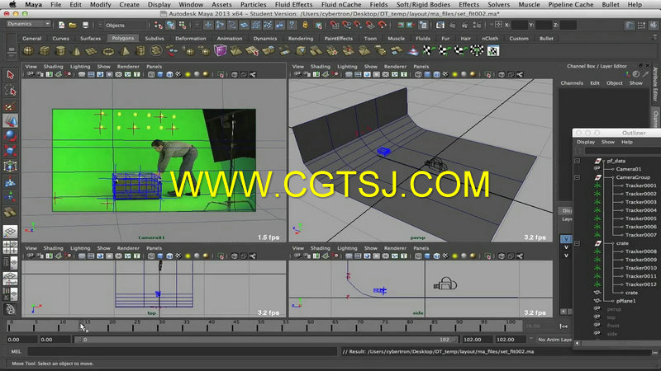Click the Soft Modification tool icon
This screenshot has width=661, height=371.
coord(11,181)
